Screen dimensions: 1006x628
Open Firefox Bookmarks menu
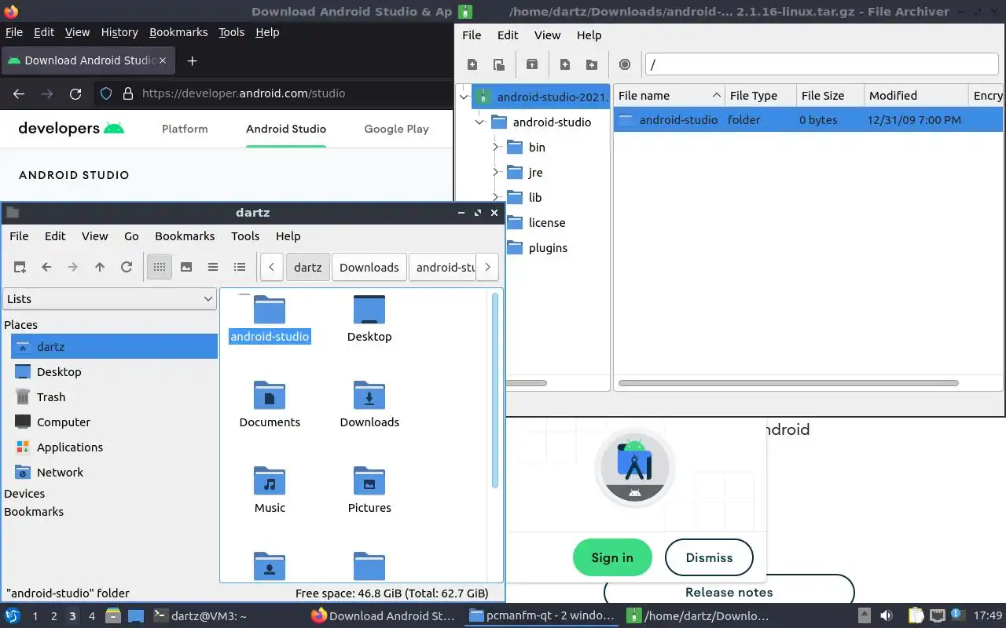click(x=178, y=32)
